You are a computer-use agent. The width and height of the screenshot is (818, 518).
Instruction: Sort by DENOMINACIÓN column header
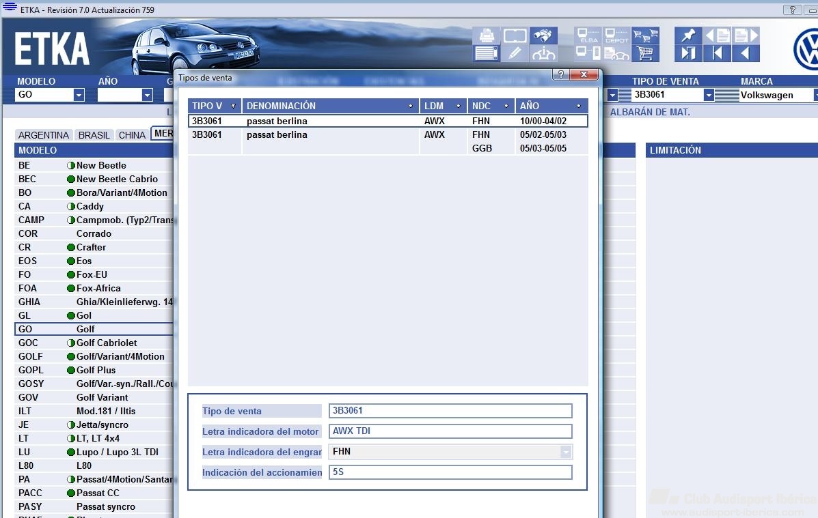(331, 106)
